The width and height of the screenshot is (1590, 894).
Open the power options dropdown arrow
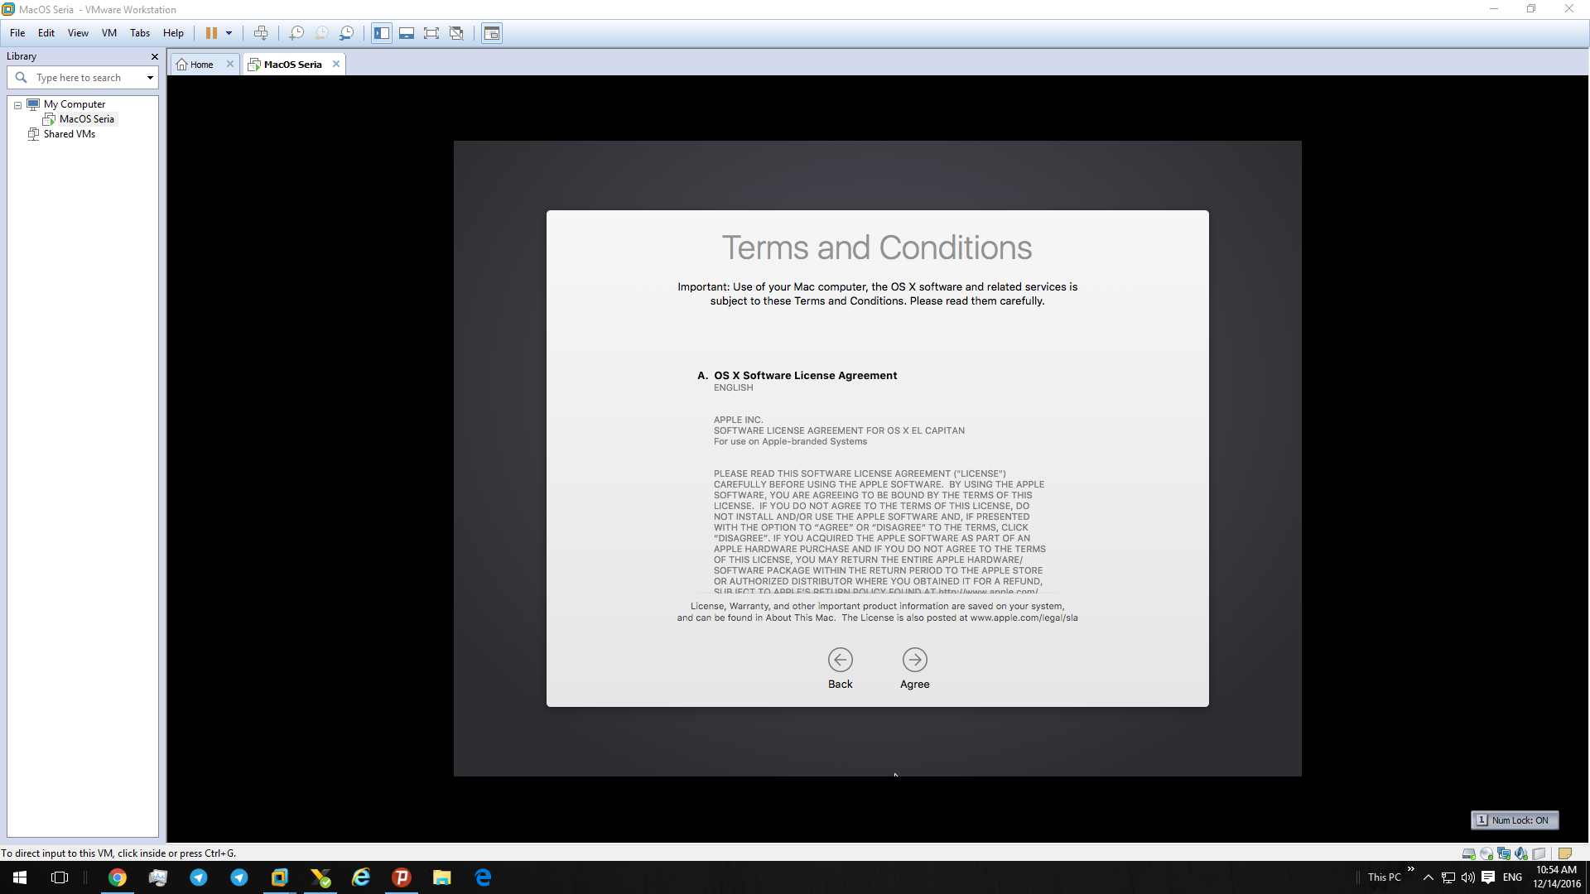[229, 33]
